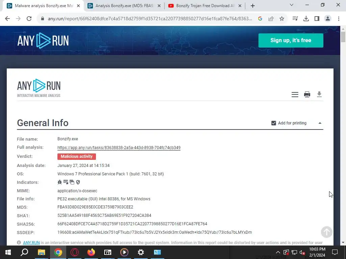Select the SHA1 hash value
Screen dimensions: 346x259
[104, 215]
